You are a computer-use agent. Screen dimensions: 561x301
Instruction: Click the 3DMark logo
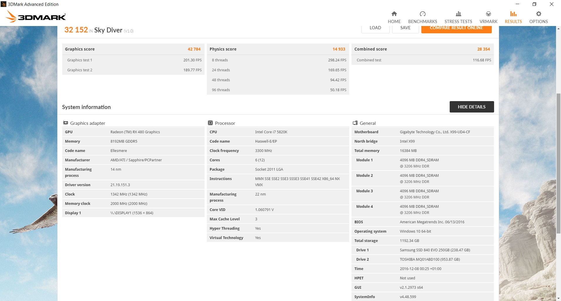[36, 17]
